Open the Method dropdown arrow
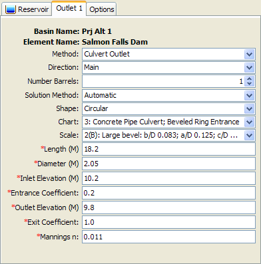 pos(249,55)
